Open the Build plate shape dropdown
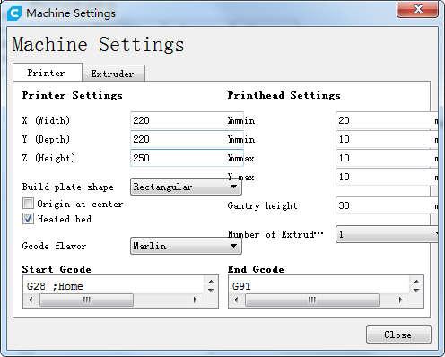Screen dimensions: 445x357 186,187
